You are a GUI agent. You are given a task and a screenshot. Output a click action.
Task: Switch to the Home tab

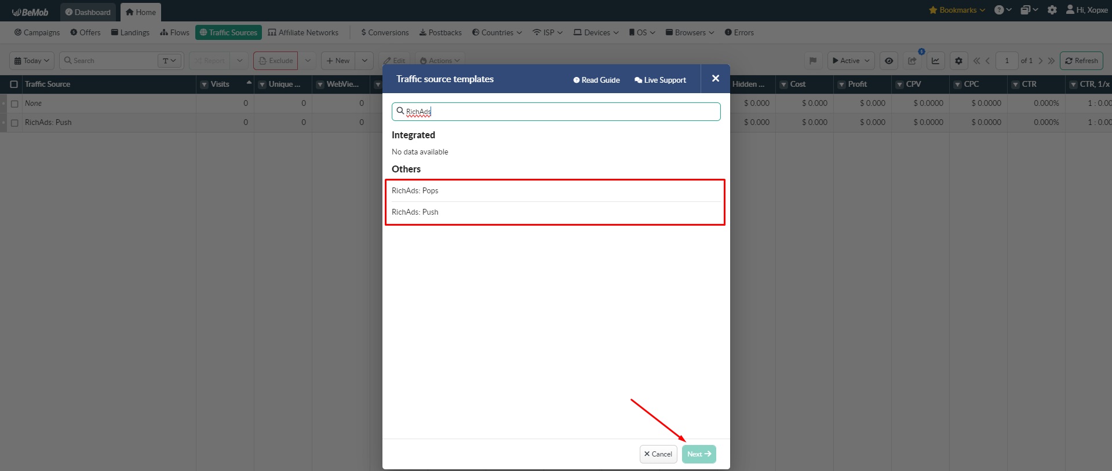[x=141, y=12]
